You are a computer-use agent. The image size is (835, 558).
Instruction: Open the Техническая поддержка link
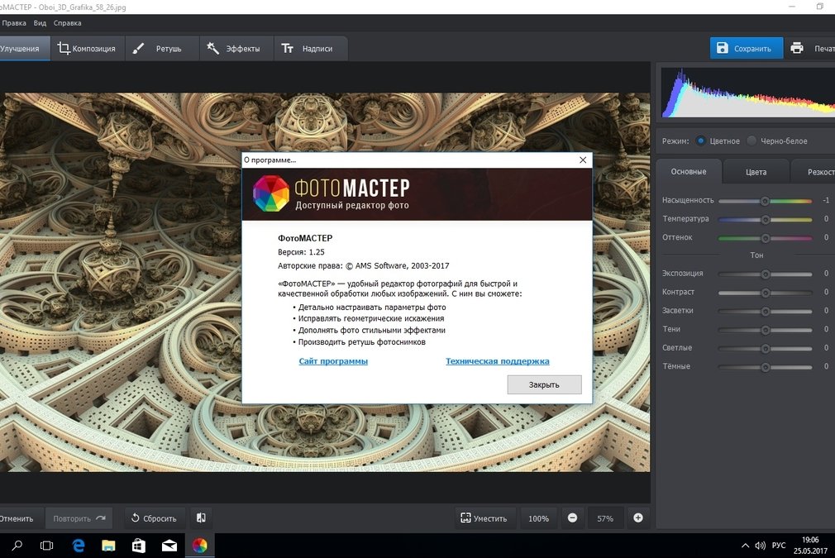point(498,361)
